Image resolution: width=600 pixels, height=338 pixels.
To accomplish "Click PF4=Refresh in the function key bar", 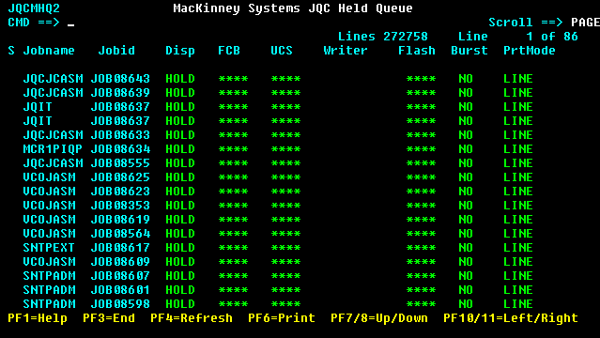I will (192, 318).
